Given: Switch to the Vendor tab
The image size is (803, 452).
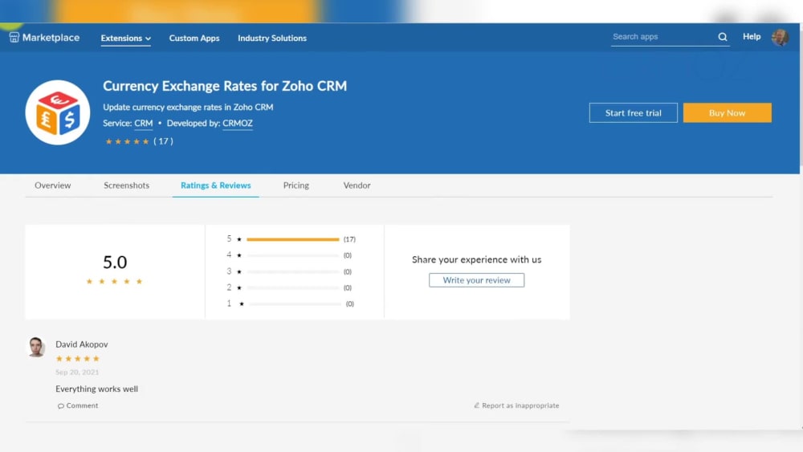Looking at the screenshot, I should 357,185.
